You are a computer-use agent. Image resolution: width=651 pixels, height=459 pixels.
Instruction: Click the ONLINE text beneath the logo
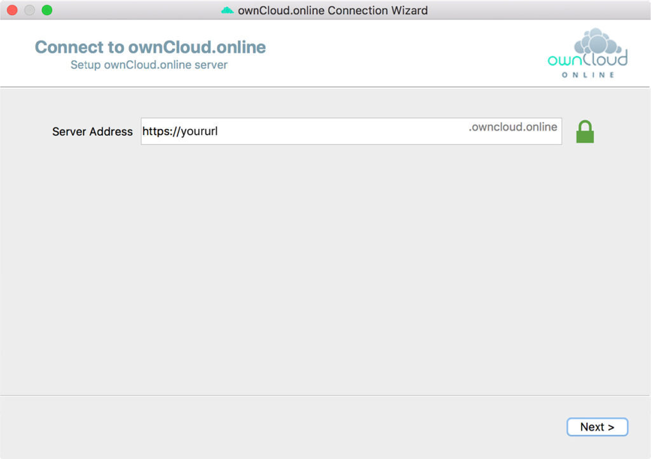pyautogui.click(x=587, y=75)
